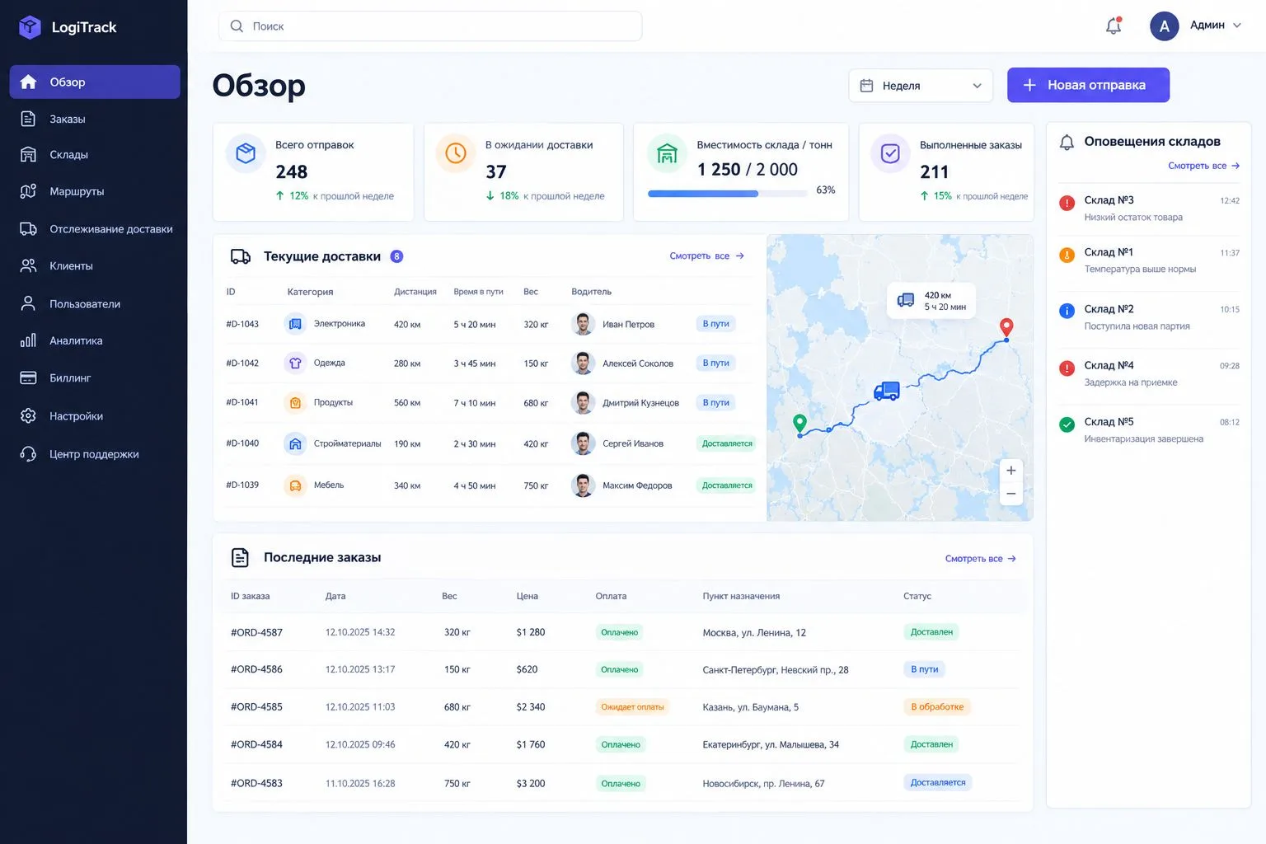Click Смотреть все in Последние заказы
1266x844 pixels.
point(981,559)
